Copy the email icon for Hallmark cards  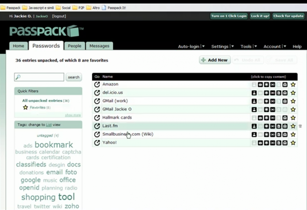(x=260, y=118)
